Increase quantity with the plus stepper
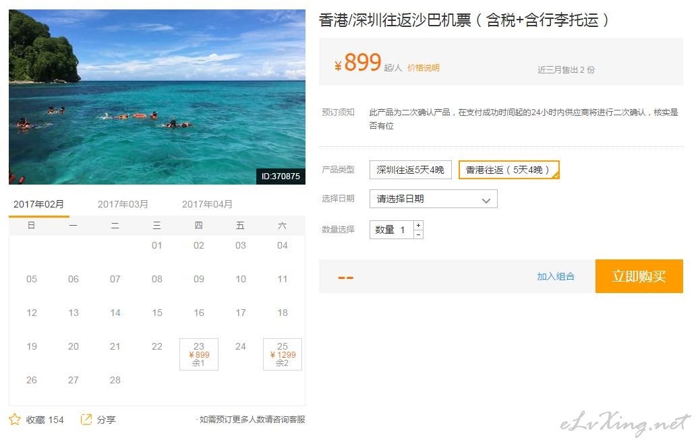 [x=418, y=226]
